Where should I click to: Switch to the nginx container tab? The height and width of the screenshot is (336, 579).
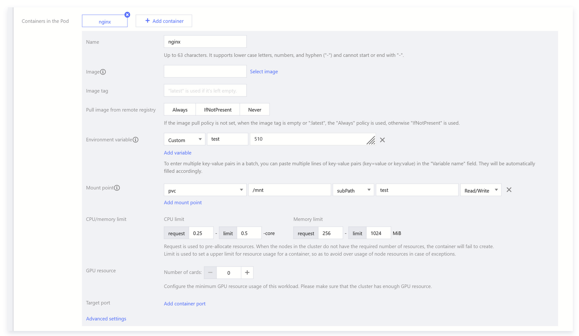tap(105, 22)
